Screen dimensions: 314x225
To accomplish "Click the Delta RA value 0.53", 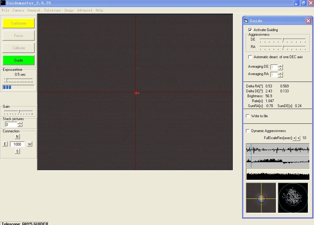I will [x=269, y=86].
